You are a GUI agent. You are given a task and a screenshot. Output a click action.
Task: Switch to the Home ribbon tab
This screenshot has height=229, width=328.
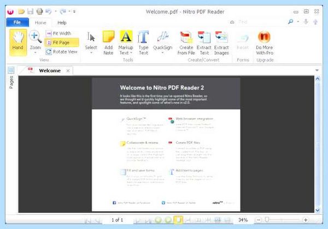point(40,22)
